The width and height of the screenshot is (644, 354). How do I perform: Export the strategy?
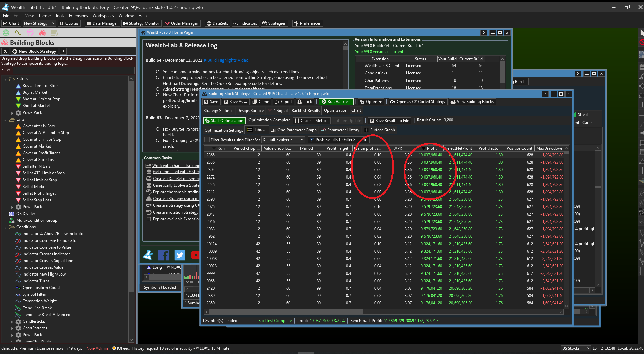tap(283, 102)
